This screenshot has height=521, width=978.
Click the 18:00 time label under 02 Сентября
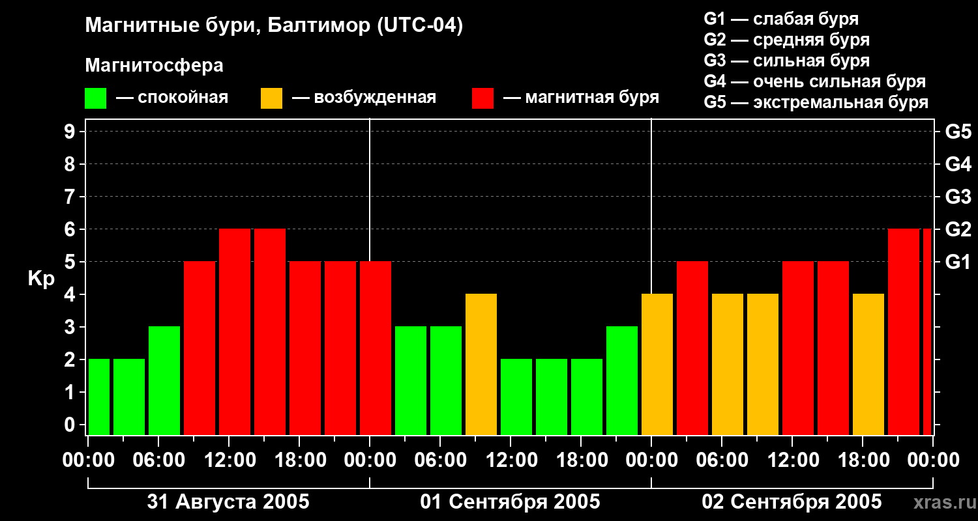pos(863,460)
